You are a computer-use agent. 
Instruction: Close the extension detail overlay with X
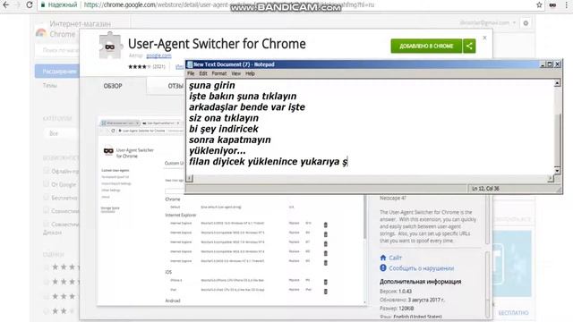coord(484,38)
